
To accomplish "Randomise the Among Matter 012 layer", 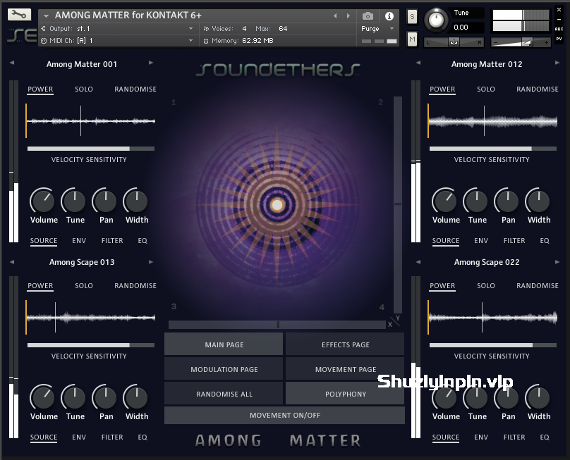I will tap(538, 89).
